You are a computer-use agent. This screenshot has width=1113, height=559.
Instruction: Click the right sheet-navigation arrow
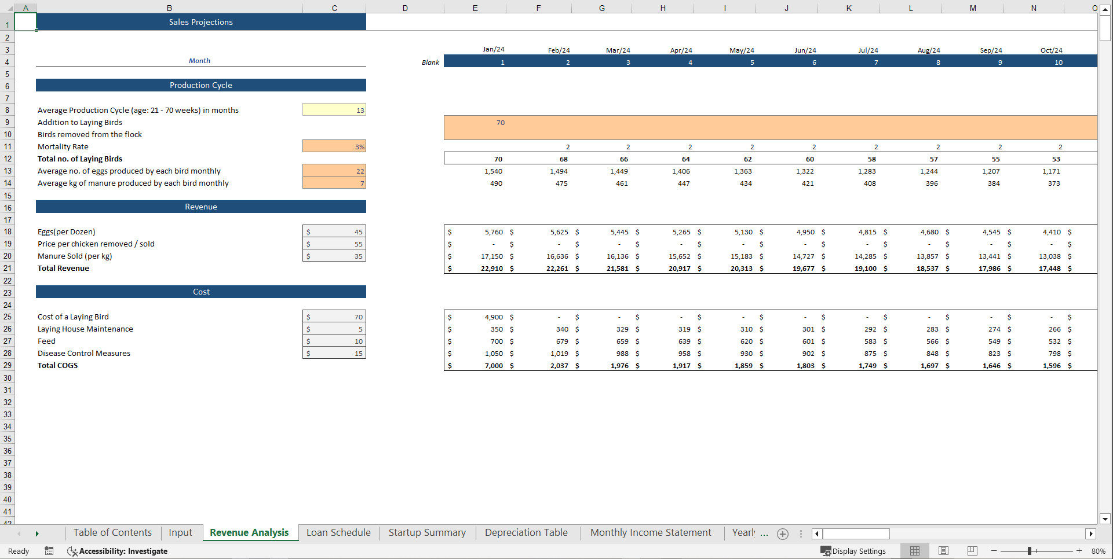coord(37,534)
